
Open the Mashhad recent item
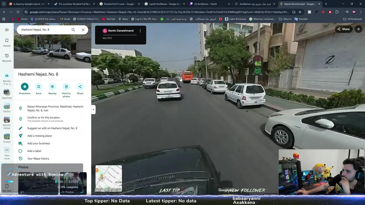[7, 94]
